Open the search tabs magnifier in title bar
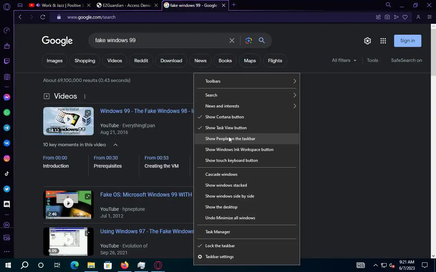The image size is (436, 272). click(x=388, y=5)
